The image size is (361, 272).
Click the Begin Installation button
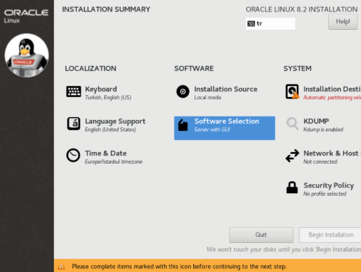[x=331, y=235]
